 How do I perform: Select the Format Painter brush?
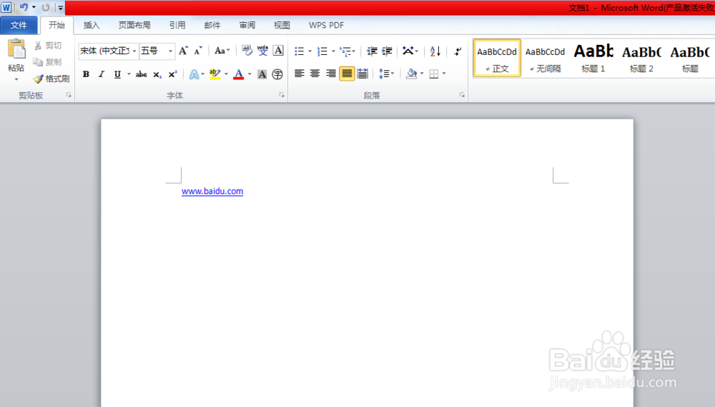[51, 79]
